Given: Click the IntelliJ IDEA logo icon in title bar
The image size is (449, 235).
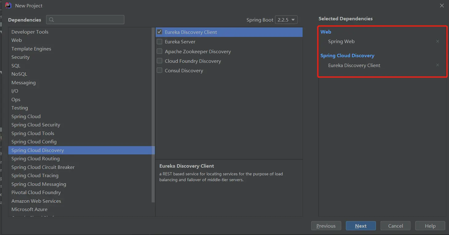Looking at the screenshot, I should pos(8,5).
